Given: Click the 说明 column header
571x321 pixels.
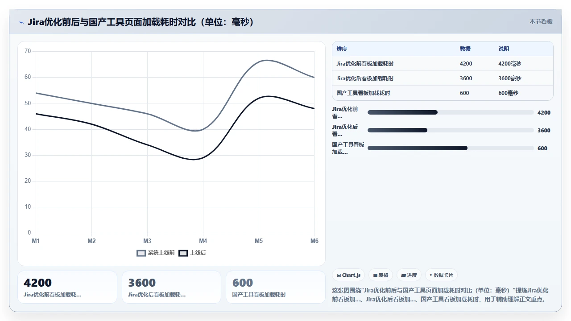Looking at the screenshot, I should coord(504,49).
